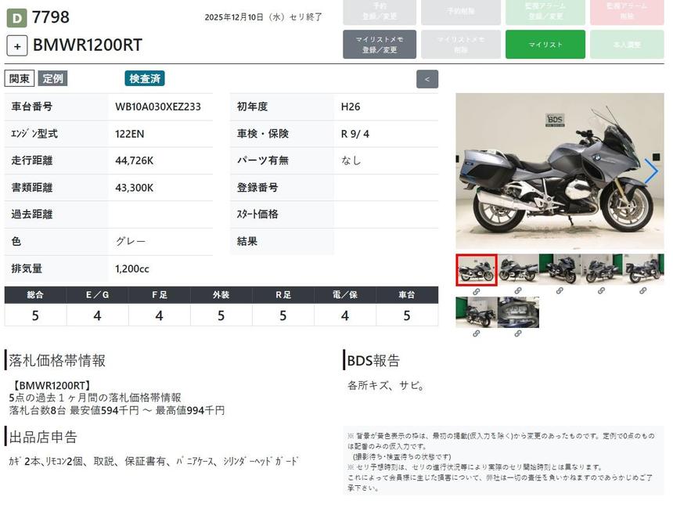Click the 監視アラーム 登録/変更 button

click(545, 12)
